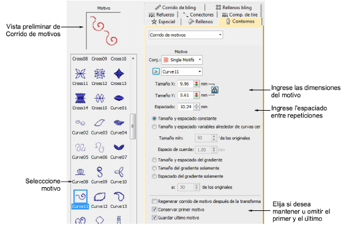
Task: Select the Curve10 motif
Action: point(119,172)
